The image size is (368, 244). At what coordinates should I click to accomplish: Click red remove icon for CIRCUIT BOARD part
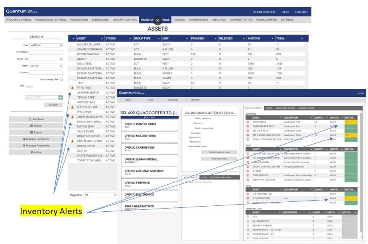click(248, 162)
